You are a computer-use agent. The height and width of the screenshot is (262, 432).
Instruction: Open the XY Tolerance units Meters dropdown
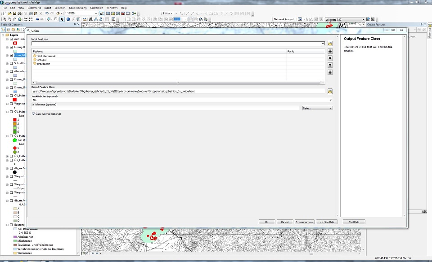tap(331, 108)
